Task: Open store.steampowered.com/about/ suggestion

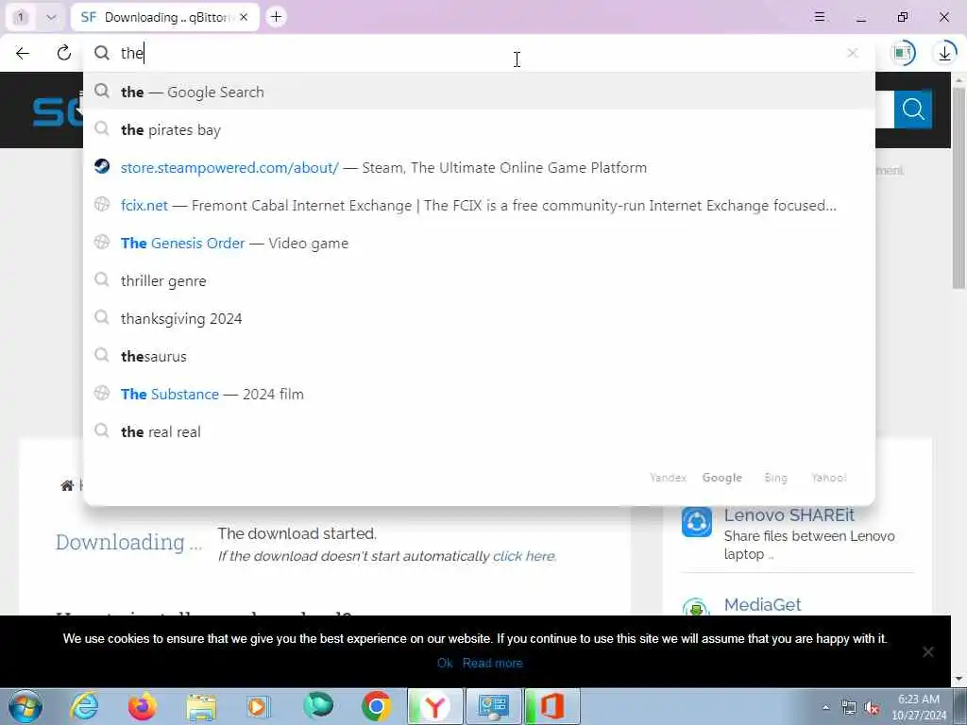Action: point(479,168)
